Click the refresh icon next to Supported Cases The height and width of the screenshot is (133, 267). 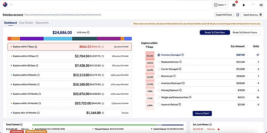(x=238, y=15)
